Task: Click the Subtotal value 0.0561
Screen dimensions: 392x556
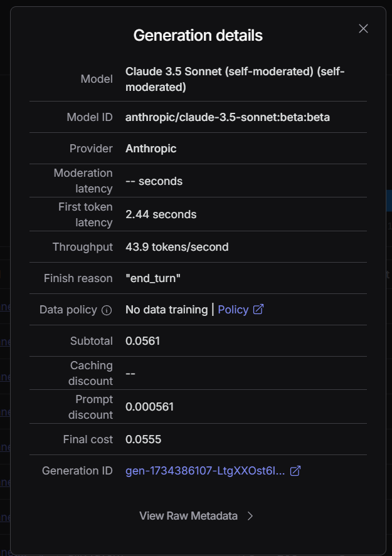Action: tap(142, 341)
